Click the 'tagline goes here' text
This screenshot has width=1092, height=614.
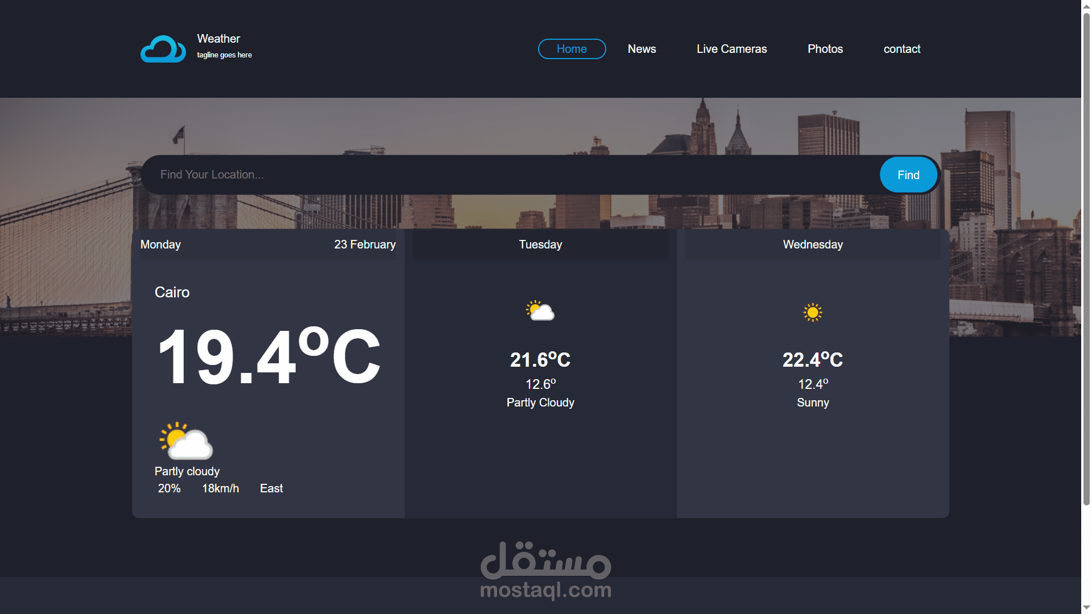point(224,55)
